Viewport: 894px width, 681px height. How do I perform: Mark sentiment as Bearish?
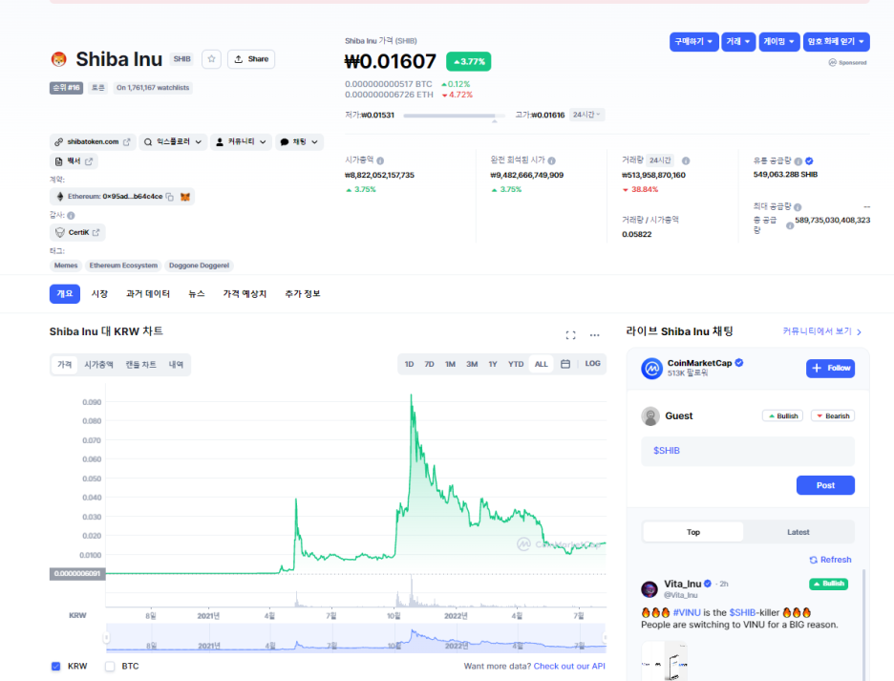pyautogui.click(x=833, y=415)
